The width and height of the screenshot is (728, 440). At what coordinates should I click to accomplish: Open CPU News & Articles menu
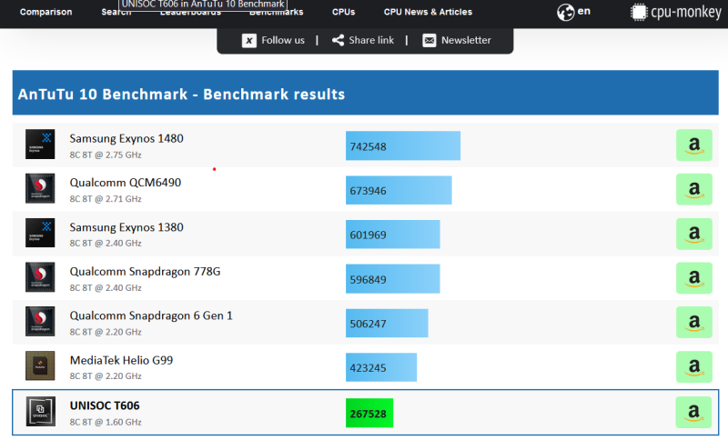(x=428, y=12)
